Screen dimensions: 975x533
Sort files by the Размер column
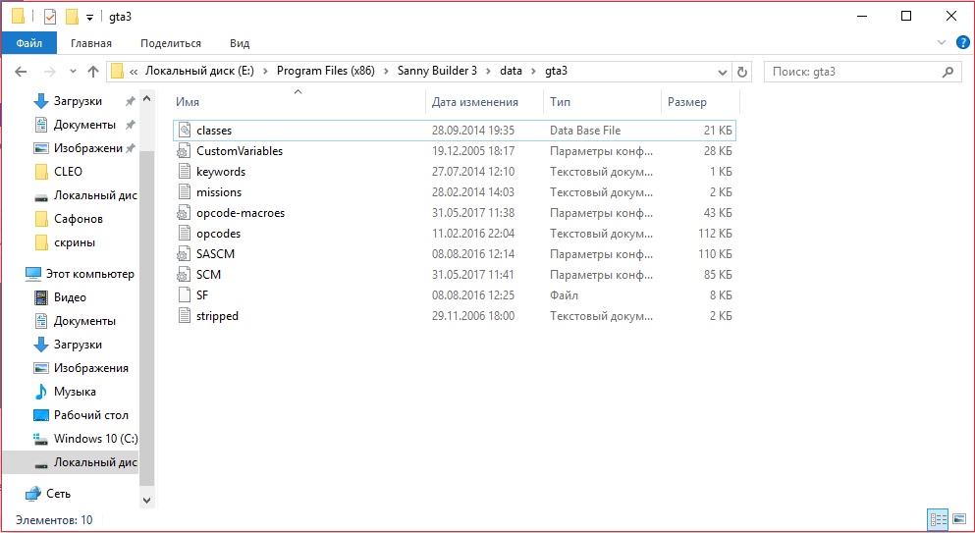click(x=700, y=102)
